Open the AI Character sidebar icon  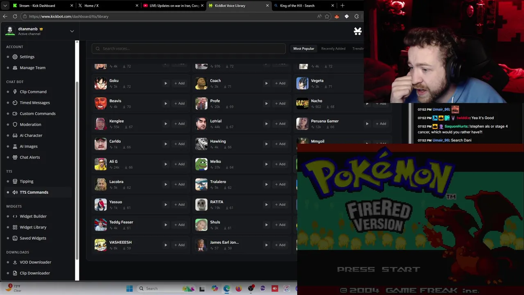[x=15, y=135]
